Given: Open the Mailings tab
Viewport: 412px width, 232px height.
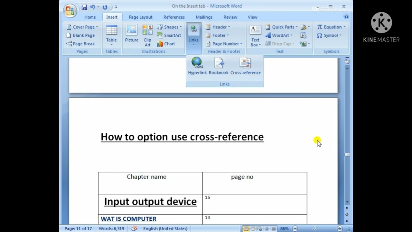Looking at the screenshot, I should click(204, 17).
